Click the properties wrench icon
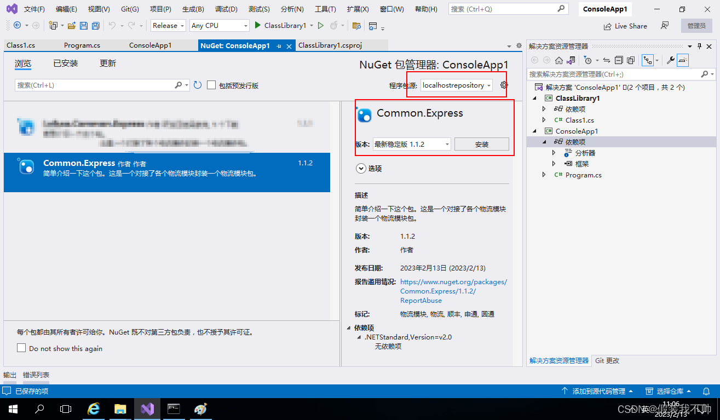This screenshot has height=420, width=720. [670, 60]
